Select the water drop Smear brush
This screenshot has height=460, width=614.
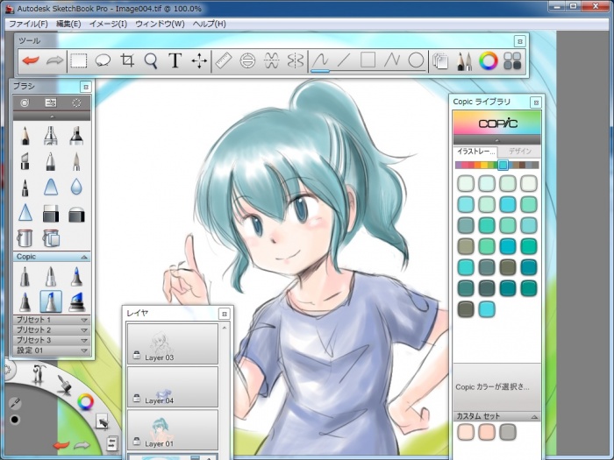[76, 187]
